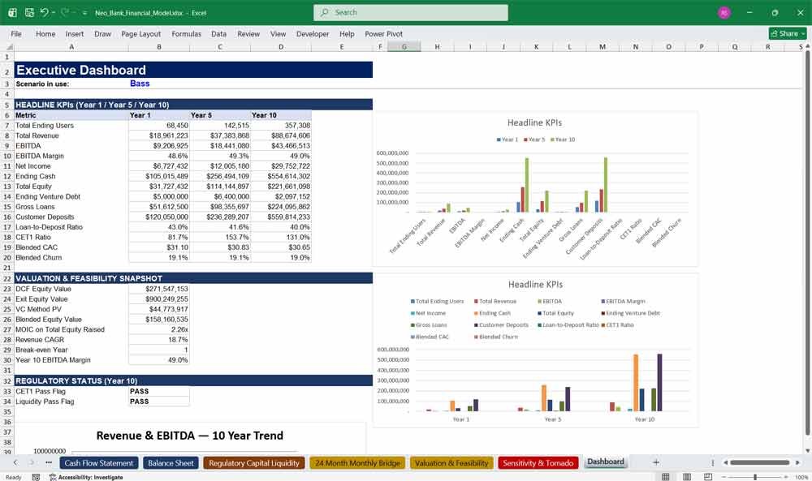The height and width of the screenshot is (481, 812).
Task: Open the Customize Quick Access Toolbar dropdown
Action: tap(84, 13)
